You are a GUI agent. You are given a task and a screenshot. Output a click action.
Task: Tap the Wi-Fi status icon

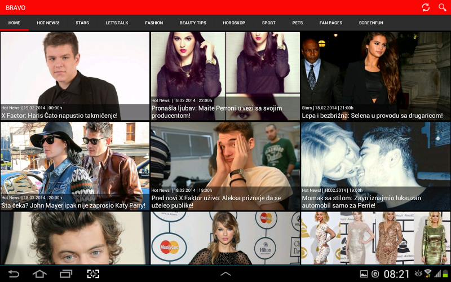click(x=428, y=274)
